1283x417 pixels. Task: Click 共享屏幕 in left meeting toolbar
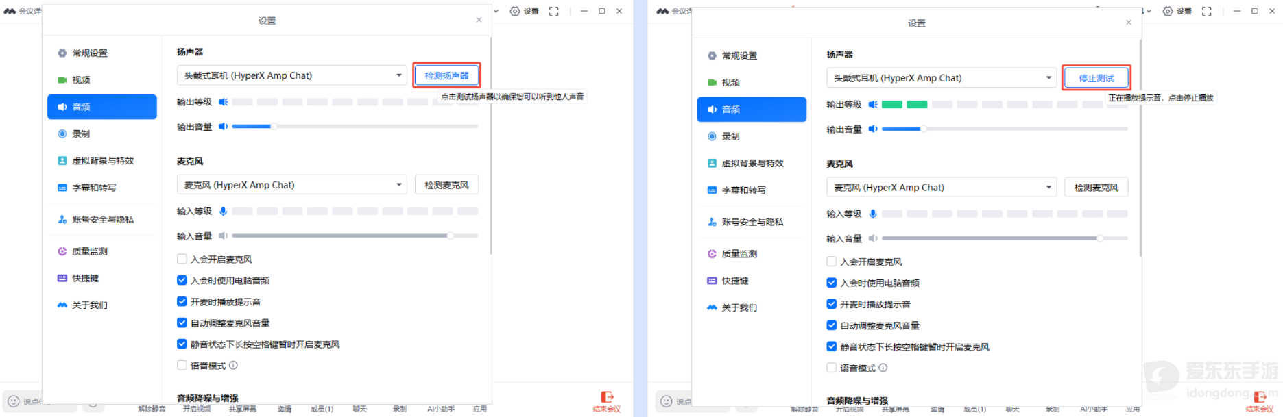[x=243, y=409]
